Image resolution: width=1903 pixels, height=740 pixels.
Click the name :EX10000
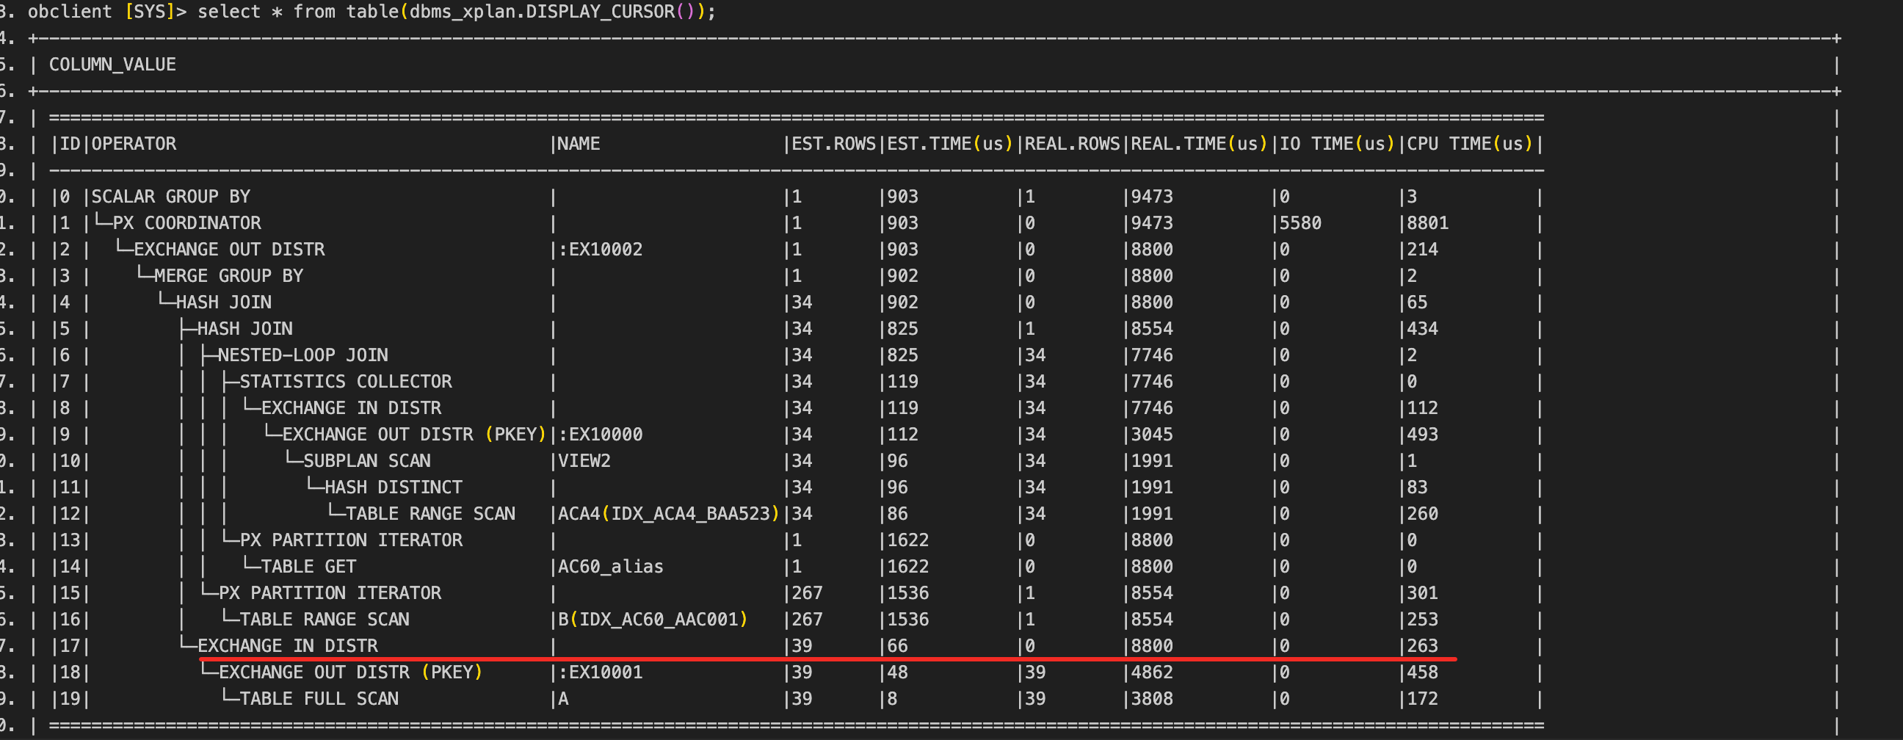pos(601,435)
